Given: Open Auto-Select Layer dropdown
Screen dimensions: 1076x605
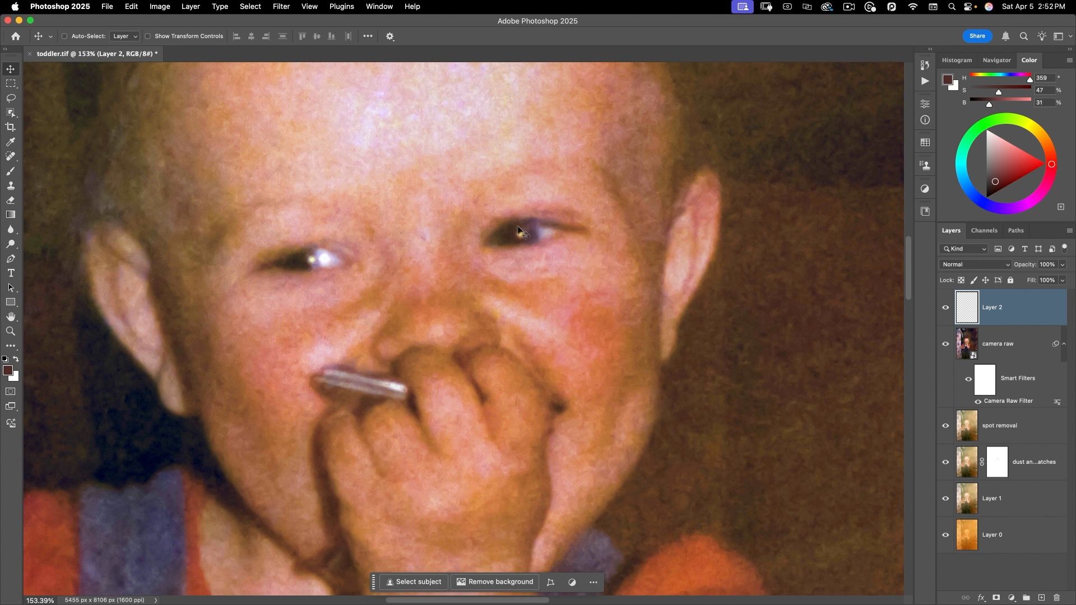Looking at the screenshot, I should tap(124, 36).
